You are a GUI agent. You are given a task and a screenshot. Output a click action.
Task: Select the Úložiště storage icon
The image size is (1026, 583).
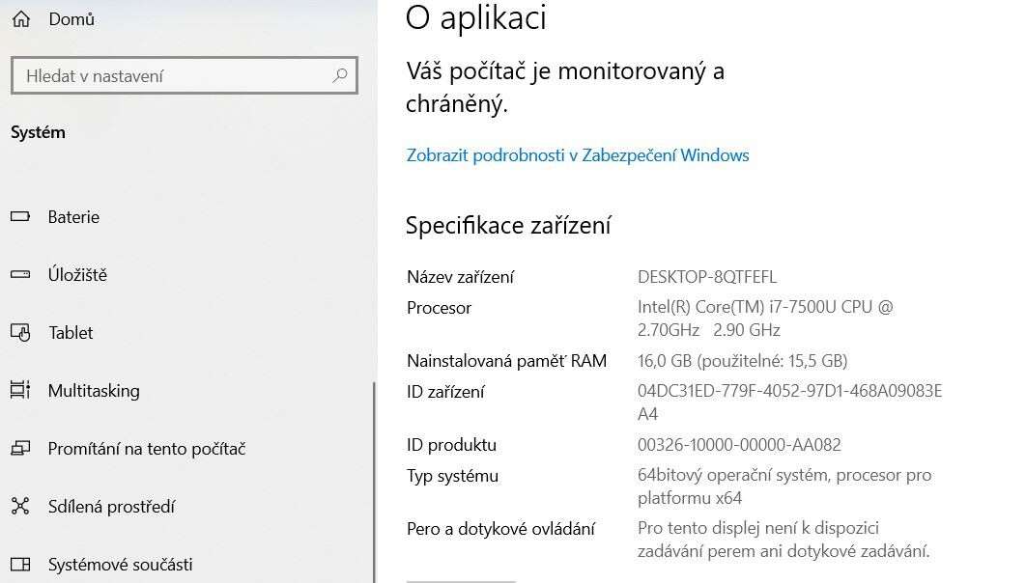[x=20, y=274]
